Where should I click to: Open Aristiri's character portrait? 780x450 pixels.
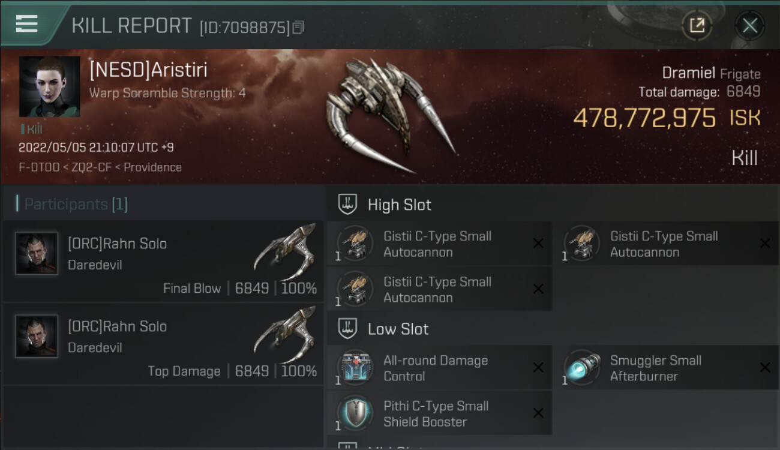(50, 86)
